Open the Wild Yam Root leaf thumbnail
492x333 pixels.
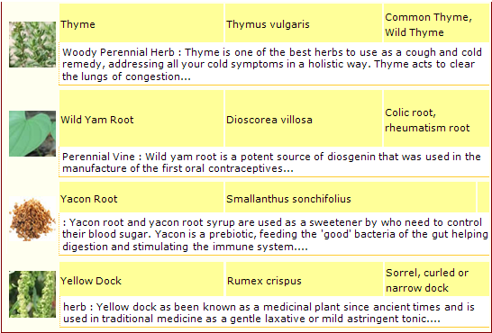pos(32,133)
